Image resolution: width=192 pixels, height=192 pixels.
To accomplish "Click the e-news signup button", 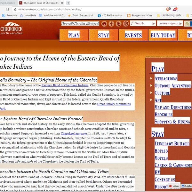I will coord(170,23).
